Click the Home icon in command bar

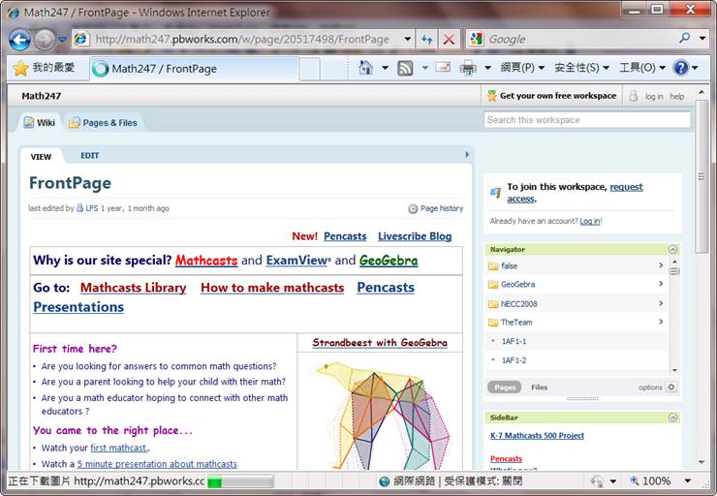point(366,68)
